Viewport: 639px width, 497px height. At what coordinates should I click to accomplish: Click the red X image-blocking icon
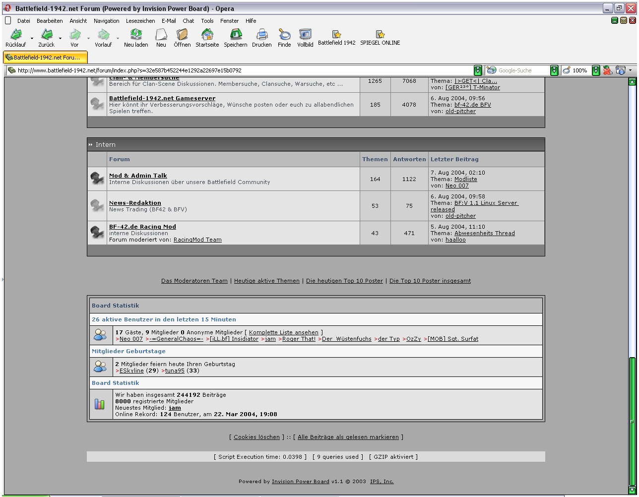click(608, 70)
